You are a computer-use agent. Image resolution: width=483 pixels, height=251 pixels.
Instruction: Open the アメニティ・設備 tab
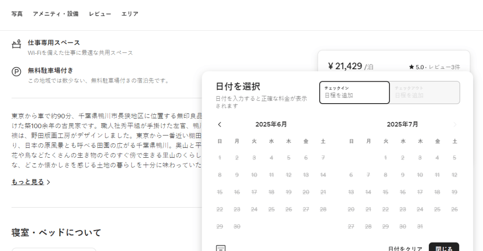(55, 14)
